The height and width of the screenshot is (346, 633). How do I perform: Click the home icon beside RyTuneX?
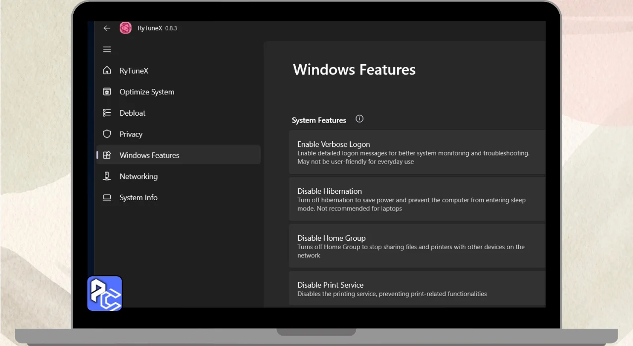point(107,71)
